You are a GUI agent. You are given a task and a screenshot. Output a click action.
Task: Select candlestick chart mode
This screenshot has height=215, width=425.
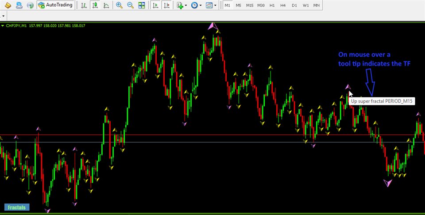tap(95, 5)
